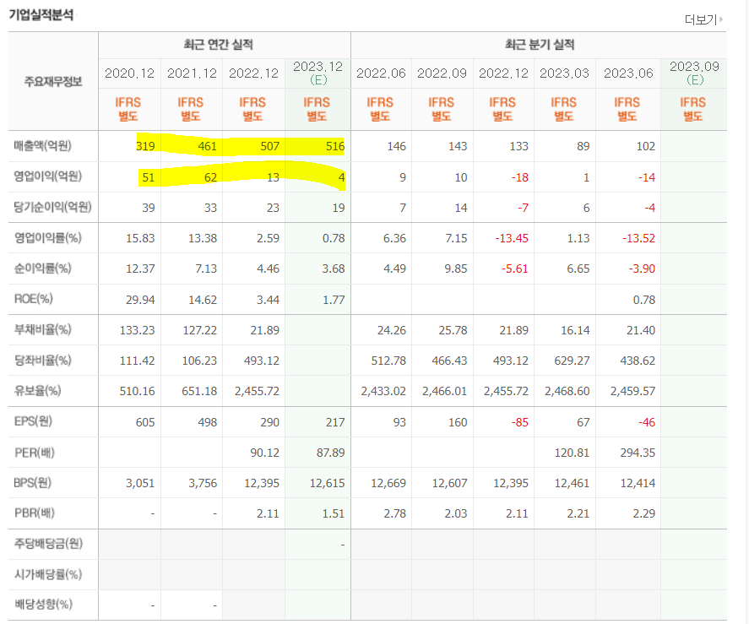Select the ROE value 29.94
Image resolution: width=749 pixels, height=624 pixels.
point(140,300)
